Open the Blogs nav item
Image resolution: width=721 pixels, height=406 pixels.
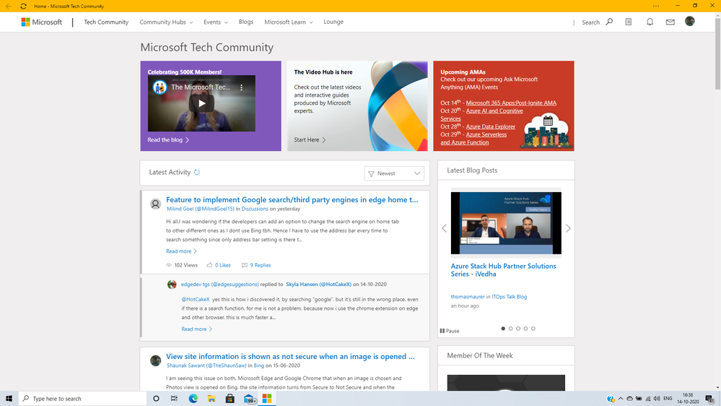click(246, 22)
